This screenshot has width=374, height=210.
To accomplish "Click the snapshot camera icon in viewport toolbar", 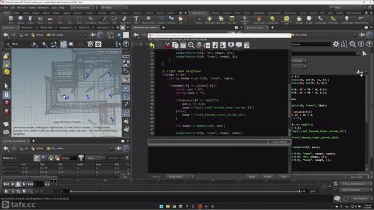I will (x=90, y=44).
